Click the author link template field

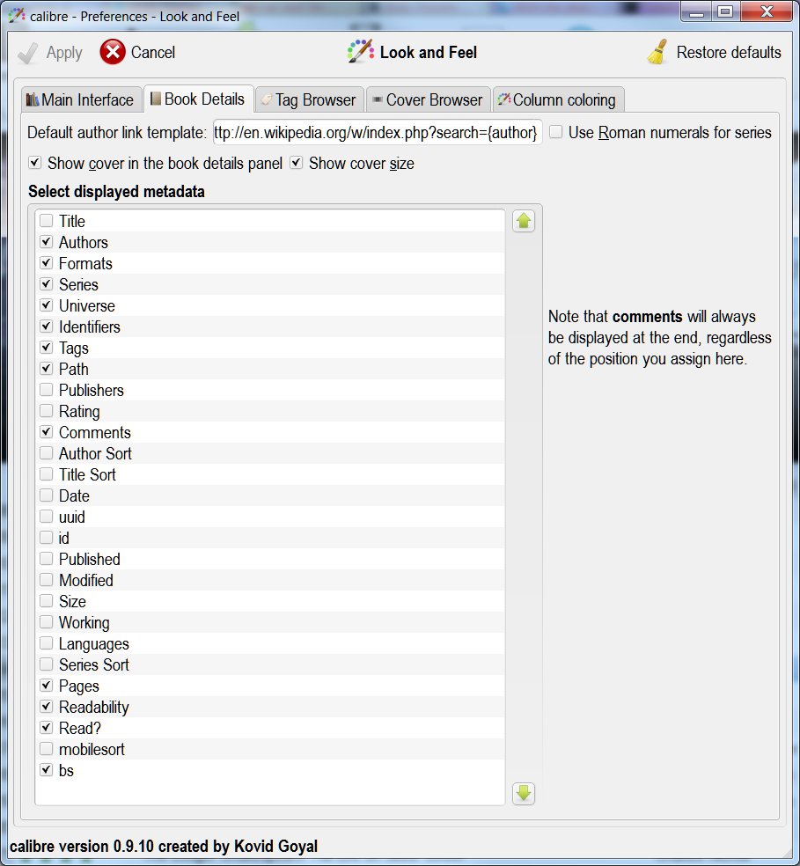378,133
